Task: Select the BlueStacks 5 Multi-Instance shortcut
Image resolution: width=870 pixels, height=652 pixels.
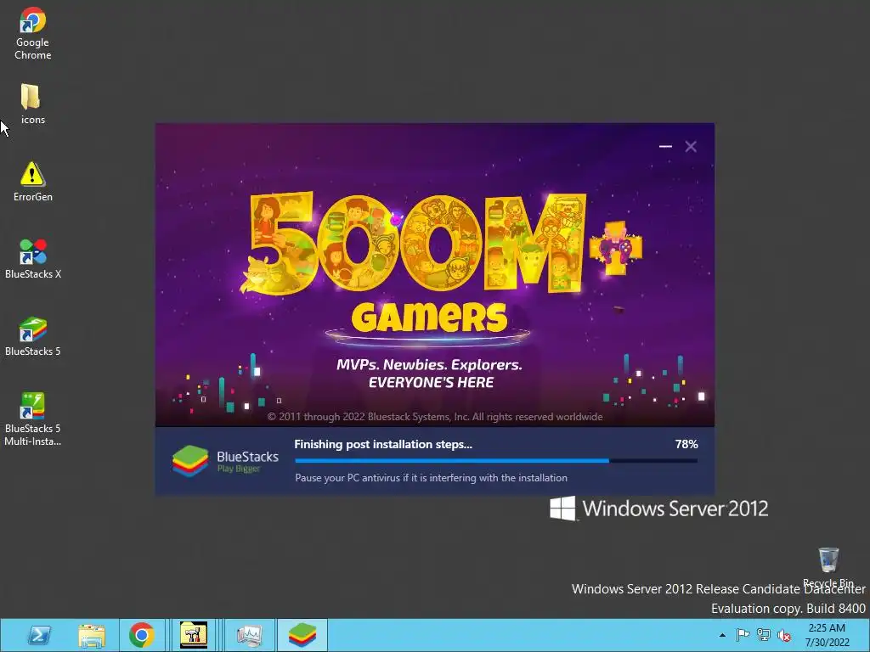Action: tap(33, 419)
